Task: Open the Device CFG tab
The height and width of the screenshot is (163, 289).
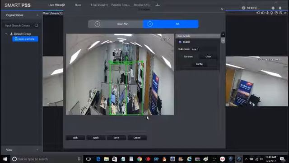Action: tap(142, 5)
